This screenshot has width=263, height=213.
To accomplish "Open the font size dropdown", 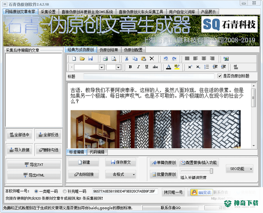I will coord(118,67).
